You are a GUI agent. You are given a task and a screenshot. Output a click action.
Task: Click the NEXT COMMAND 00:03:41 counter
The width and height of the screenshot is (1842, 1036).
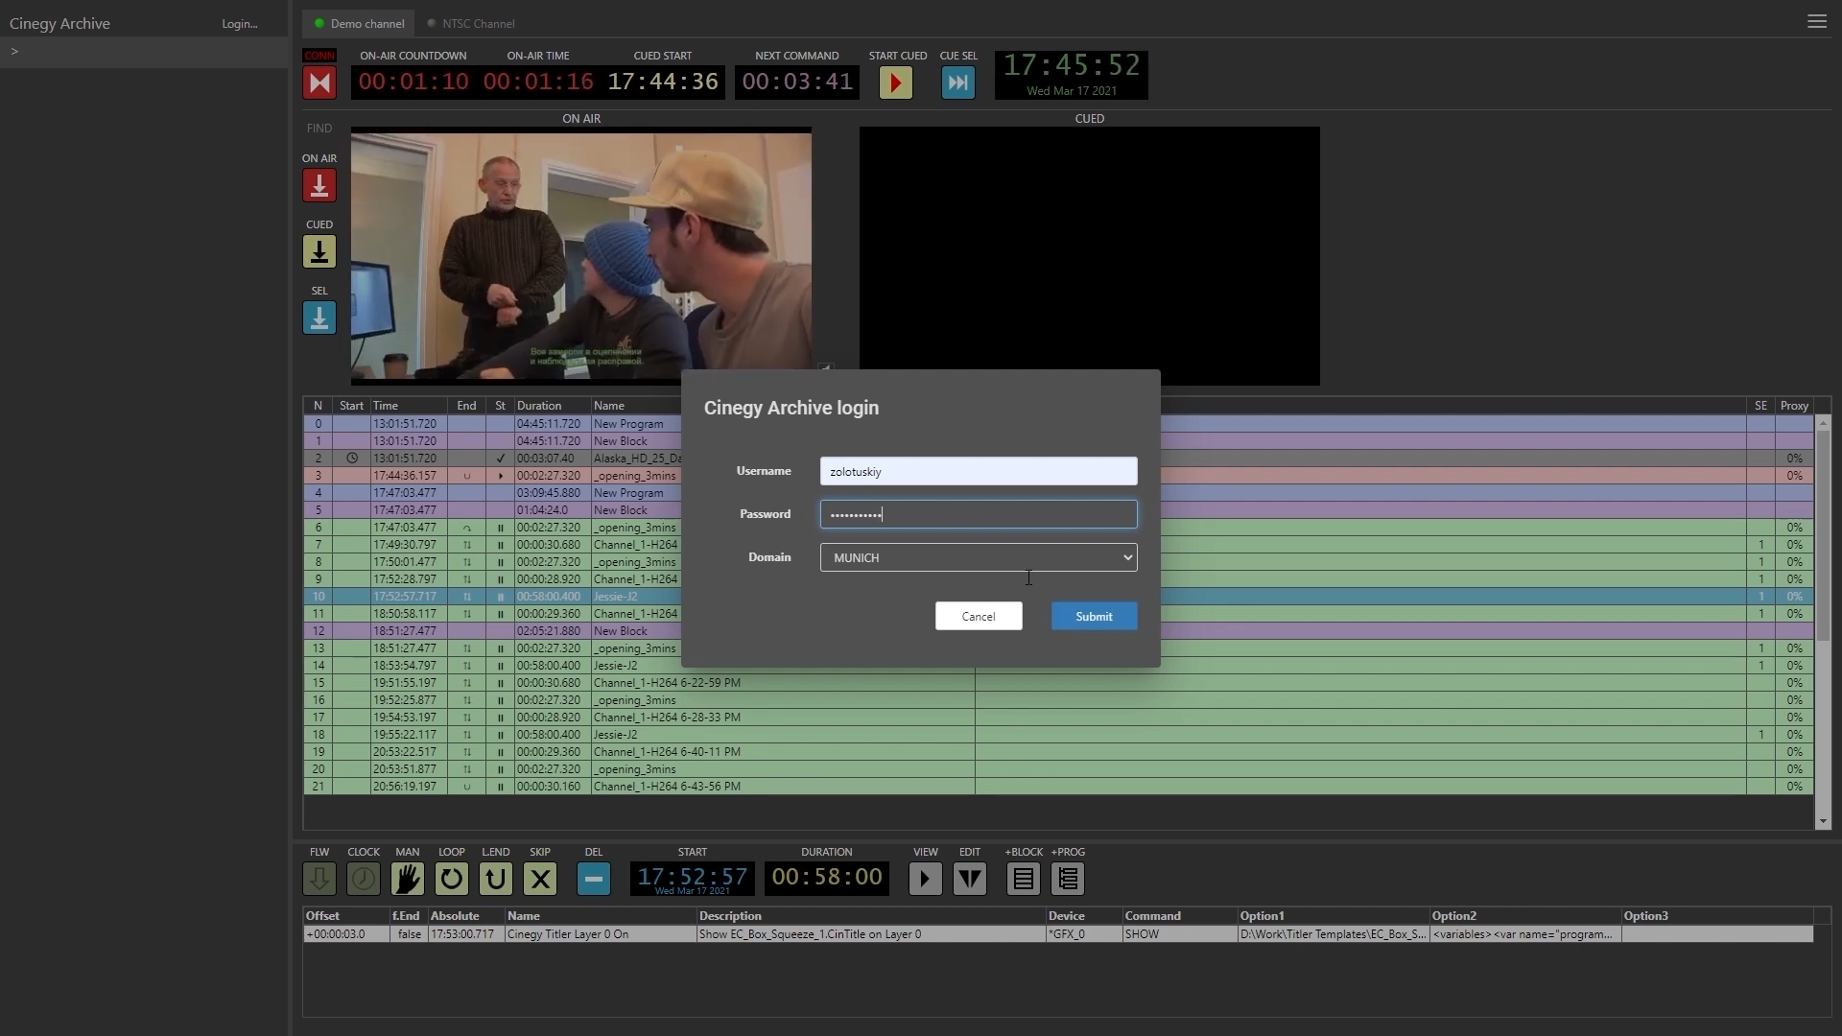click(797, 82)
